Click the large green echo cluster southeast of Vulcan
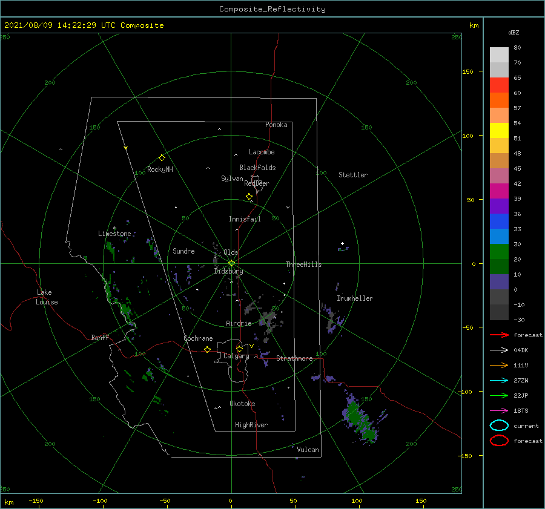This screenshot has width=545, height=509. pos(362,421)
